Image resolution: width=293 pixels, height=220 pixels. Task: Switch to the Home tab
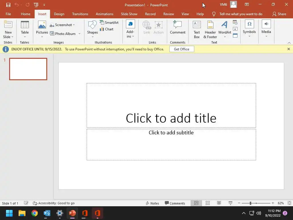point(25,14)
